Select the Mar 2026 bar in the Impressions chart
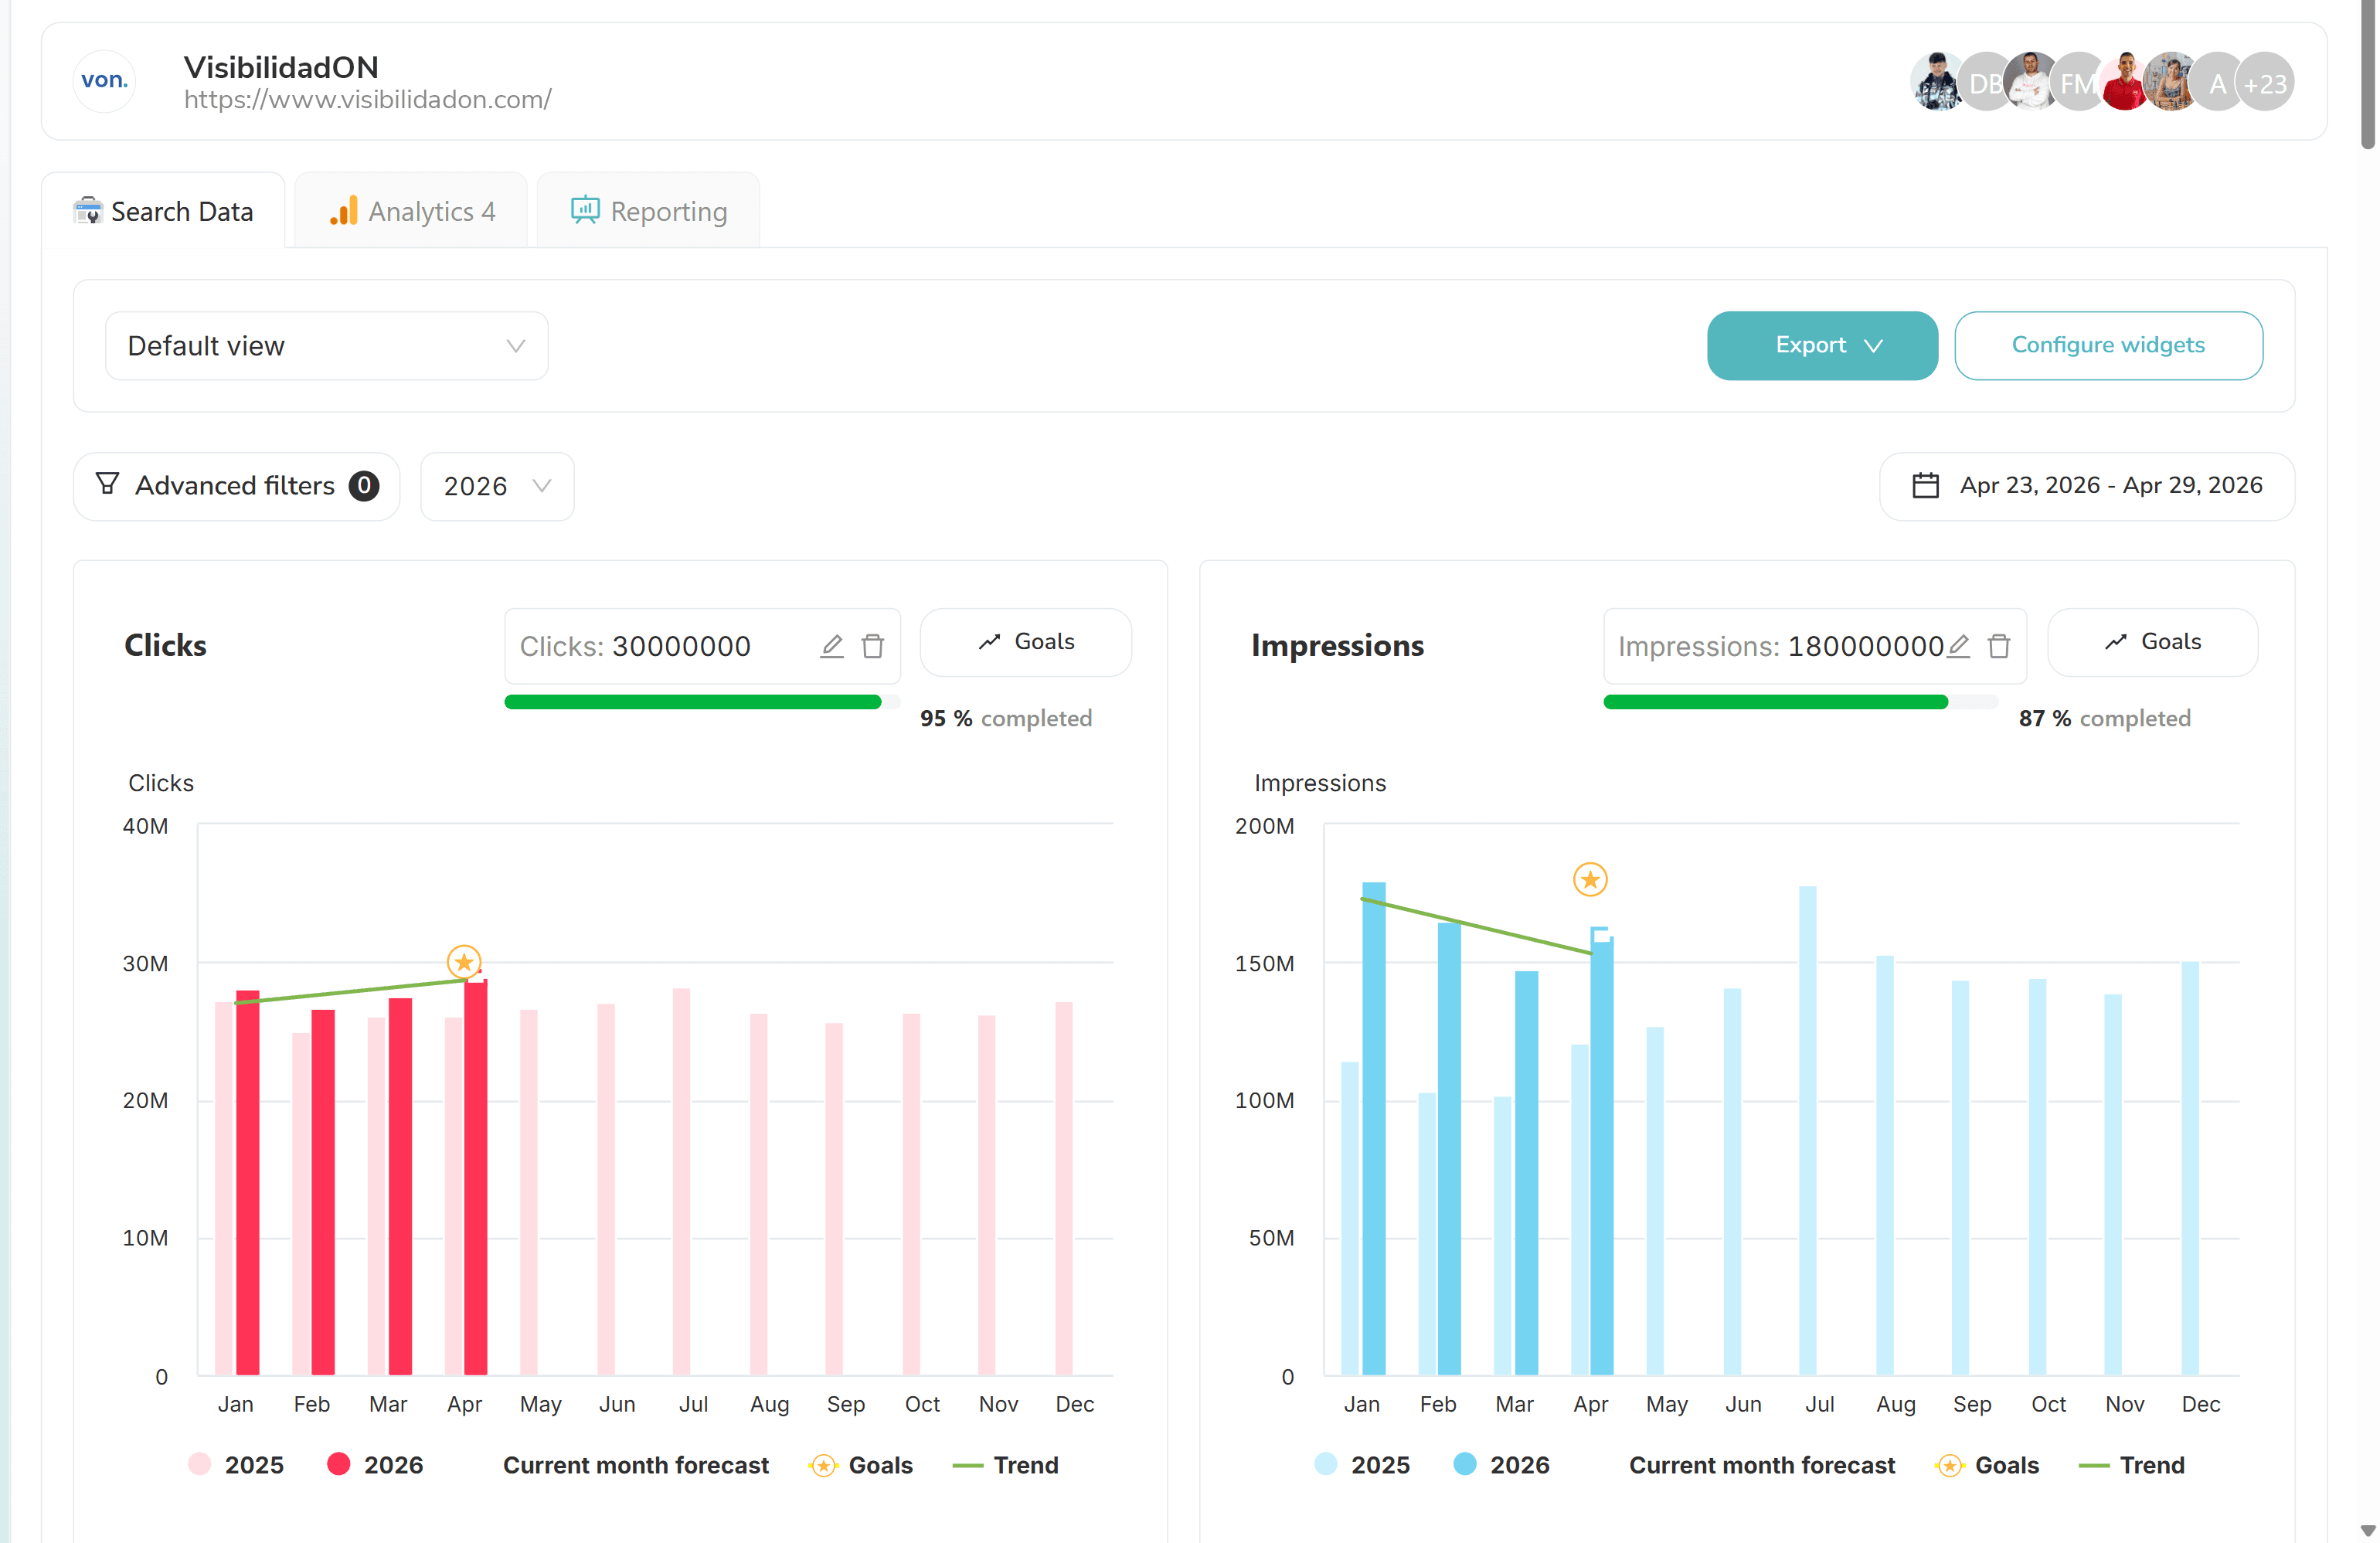 [1526, 1173]
